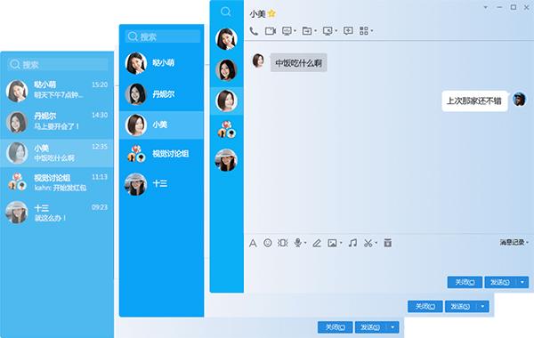Start a video call using the camera icon
The image size is (534, 338).
[x=271, y=31]
